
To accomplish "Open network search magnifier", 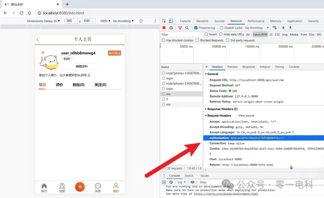I will point(187,28).
